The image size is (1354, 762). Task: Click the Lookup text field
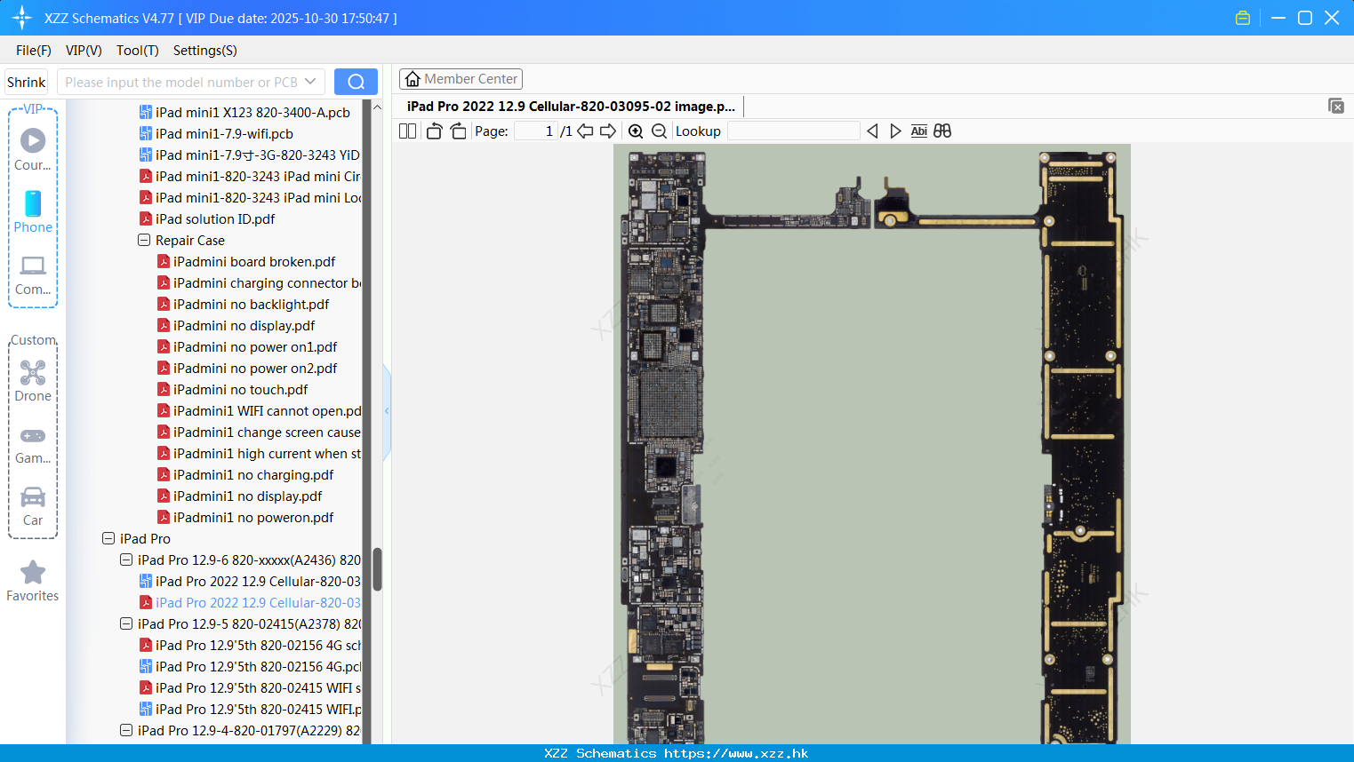(x=794, y=131)
